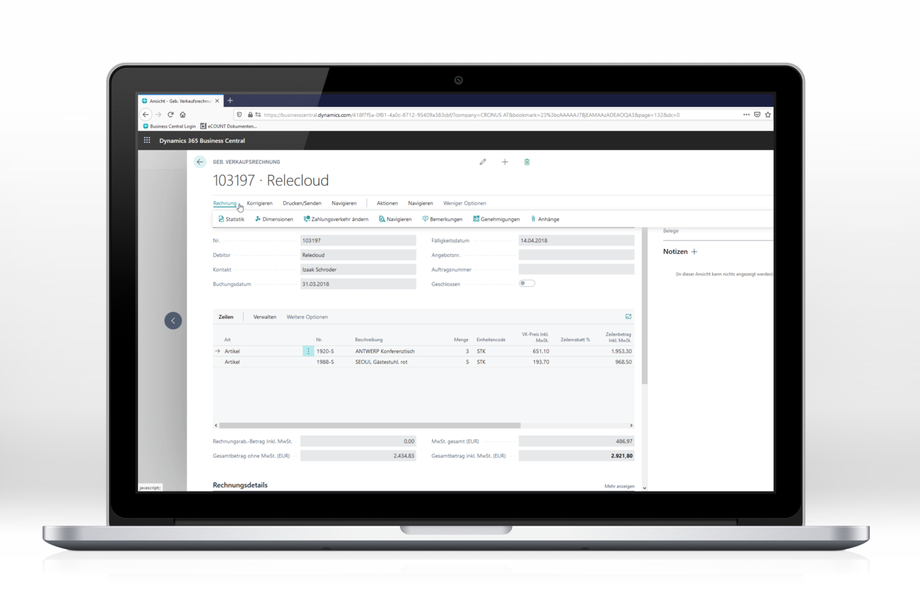Viewport: 920px width, 613px height.
Task: Click the SEOUL Gästestuhl, rot cell
Action: click(381, 362)
